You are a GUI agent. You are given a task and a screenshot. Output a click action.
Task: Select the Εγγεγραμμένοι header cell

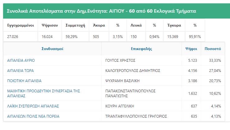(x=21, y=25)
